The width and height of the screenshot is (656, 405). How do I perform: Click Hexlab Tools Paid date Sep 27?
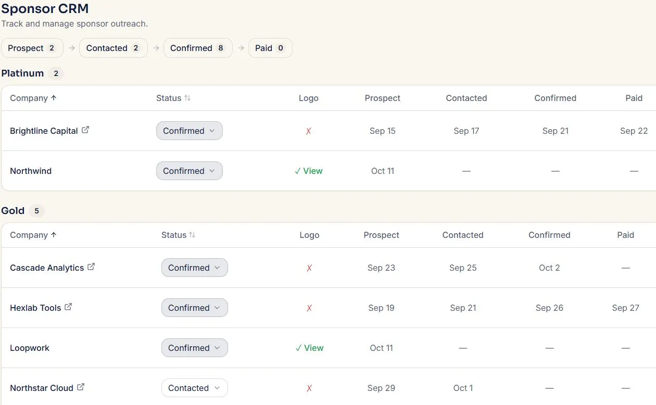click(626, 308)
